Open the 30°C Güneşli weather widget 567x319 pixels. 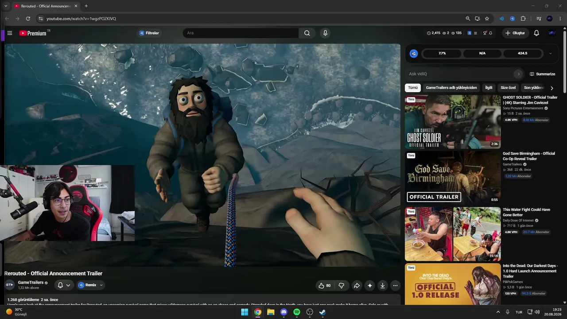pos(17,312)
